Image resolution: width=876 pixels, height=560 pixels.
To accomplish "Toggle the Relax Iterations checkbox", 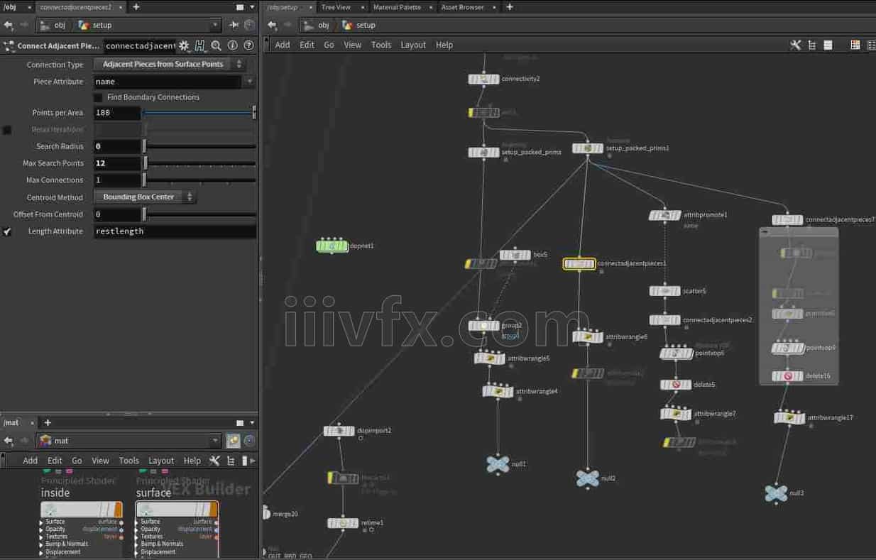I will (7, 130).
